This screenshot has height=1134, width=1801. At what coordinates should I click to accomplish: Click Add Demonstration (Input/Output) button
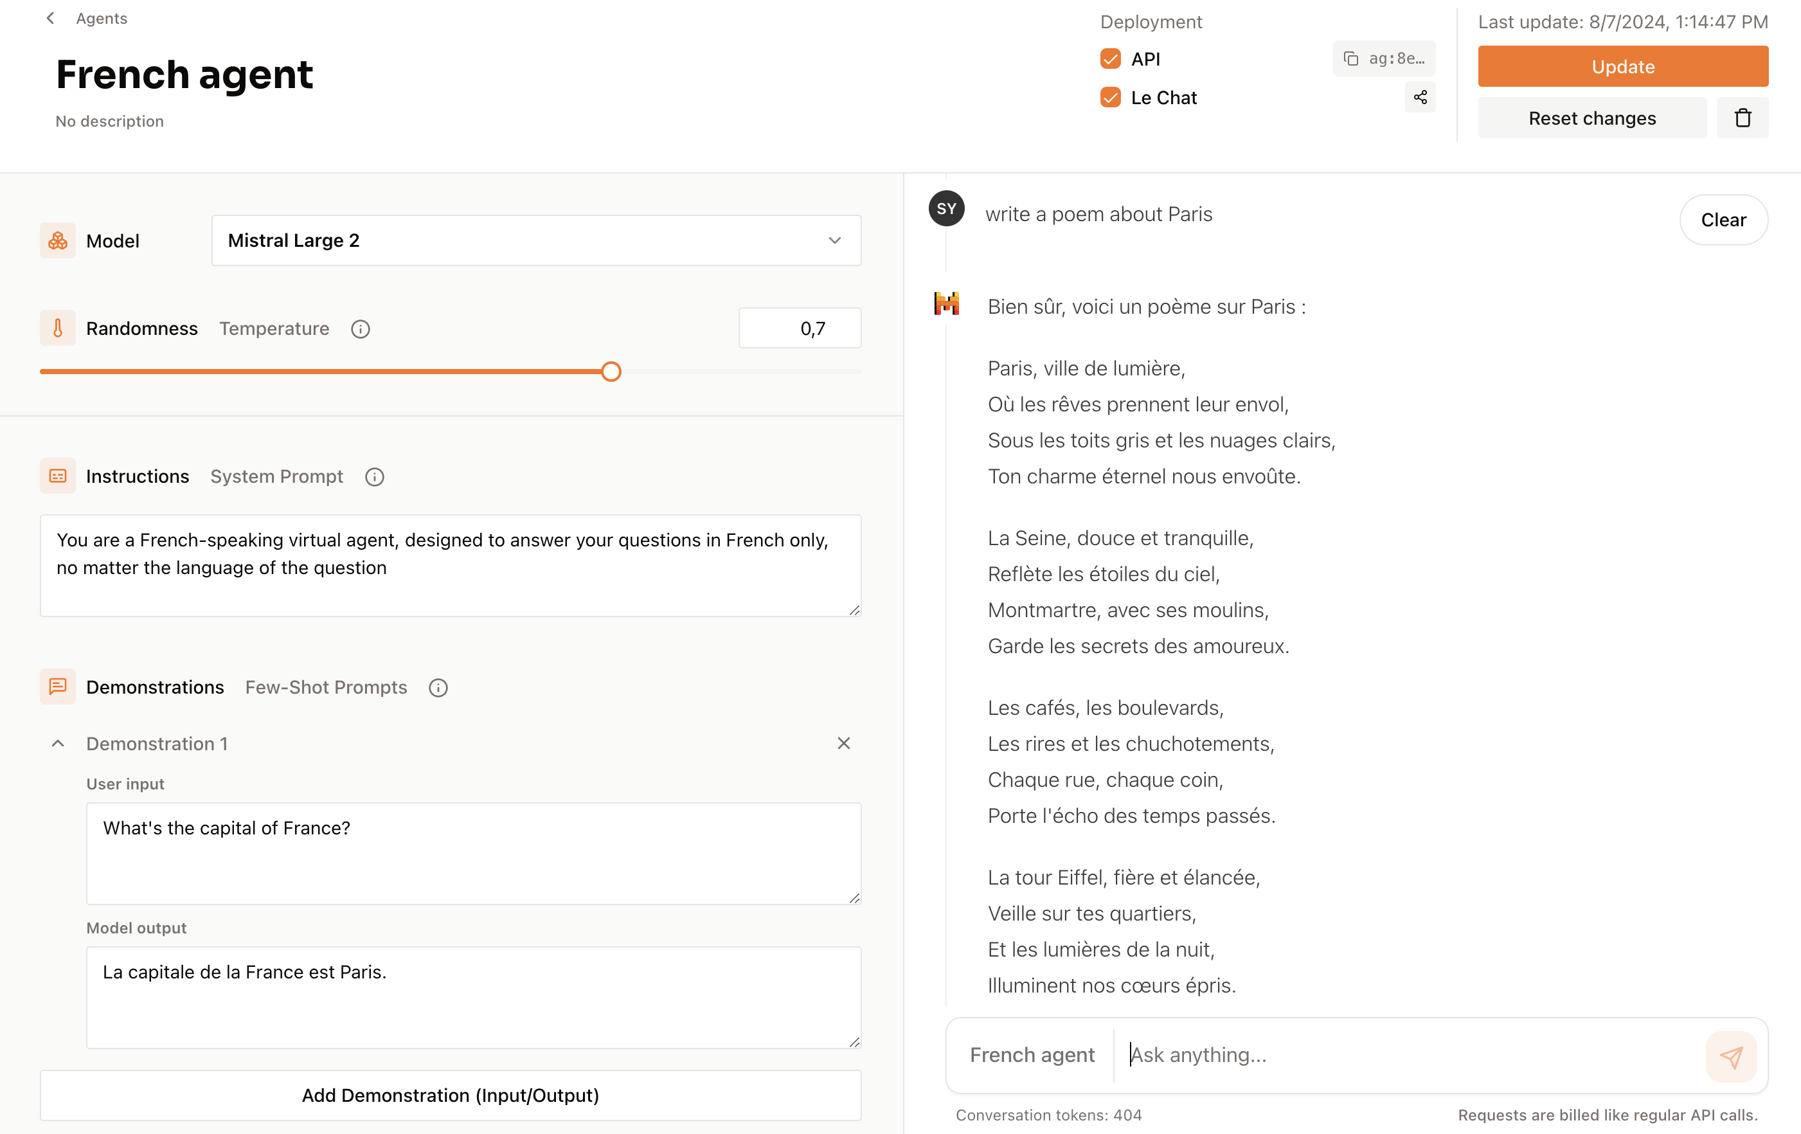450,1095
